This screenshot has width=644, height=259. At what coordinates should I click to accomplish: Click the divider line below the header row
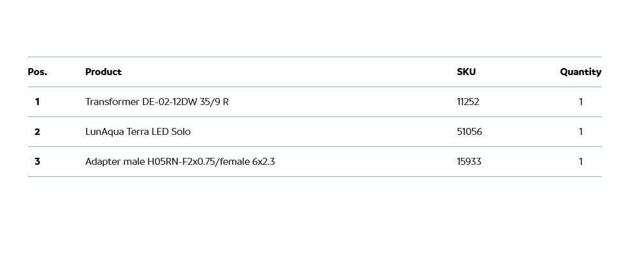314,87
